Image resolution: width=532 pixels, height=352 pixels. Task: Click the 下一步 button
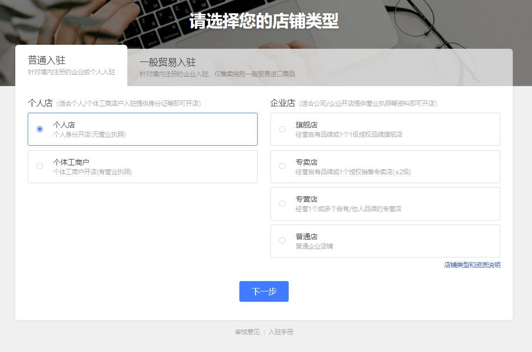click(x=264, y=291)
